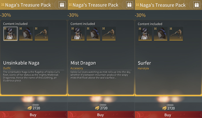
Task: Click the gold bar currency icon in the middle panel
Action: coord(97,108)
